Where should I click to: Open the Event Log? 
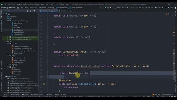point(156,94)
